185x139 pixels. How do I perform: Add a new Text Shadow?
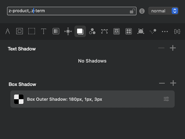[x=173, y=48]
